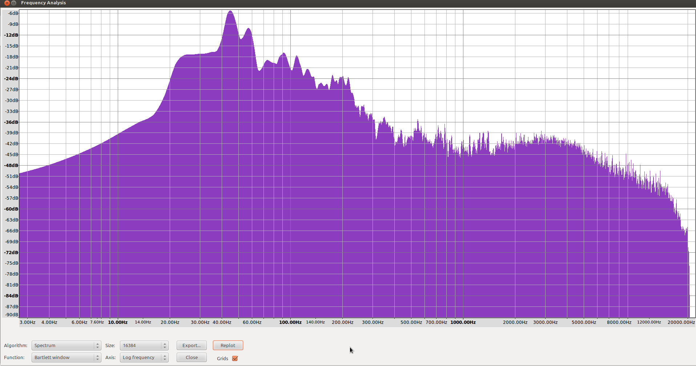Image resolution: width=696 pixels, height=366 pixels.
Task: Click the 200.00Hz frequency label
Action: 342,322
